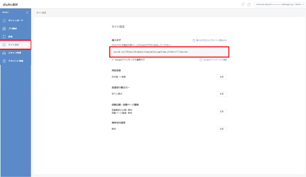The image size is (306, 177).
Task: Open the ダッシュボード menu item
Action: point(16,21)
